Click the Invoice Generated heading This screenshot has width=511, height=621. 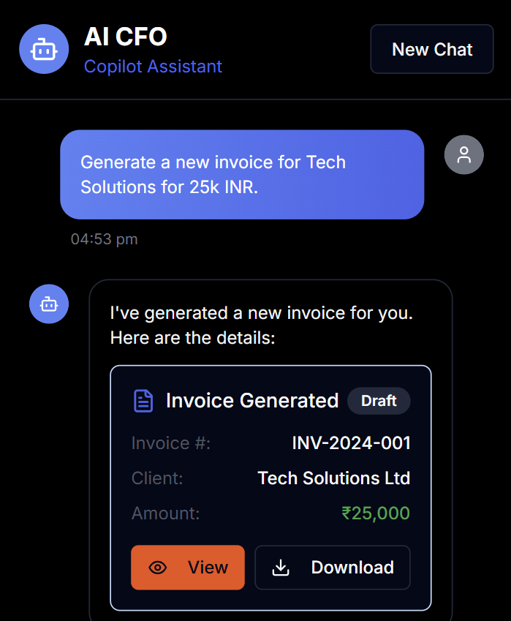[x=252, y=401]
